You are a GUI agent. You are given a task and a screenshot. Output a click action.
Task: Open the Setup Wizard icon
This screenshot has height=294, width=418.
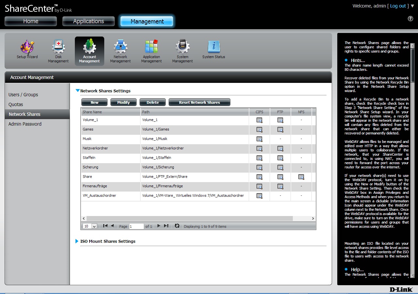pos(27,47)
